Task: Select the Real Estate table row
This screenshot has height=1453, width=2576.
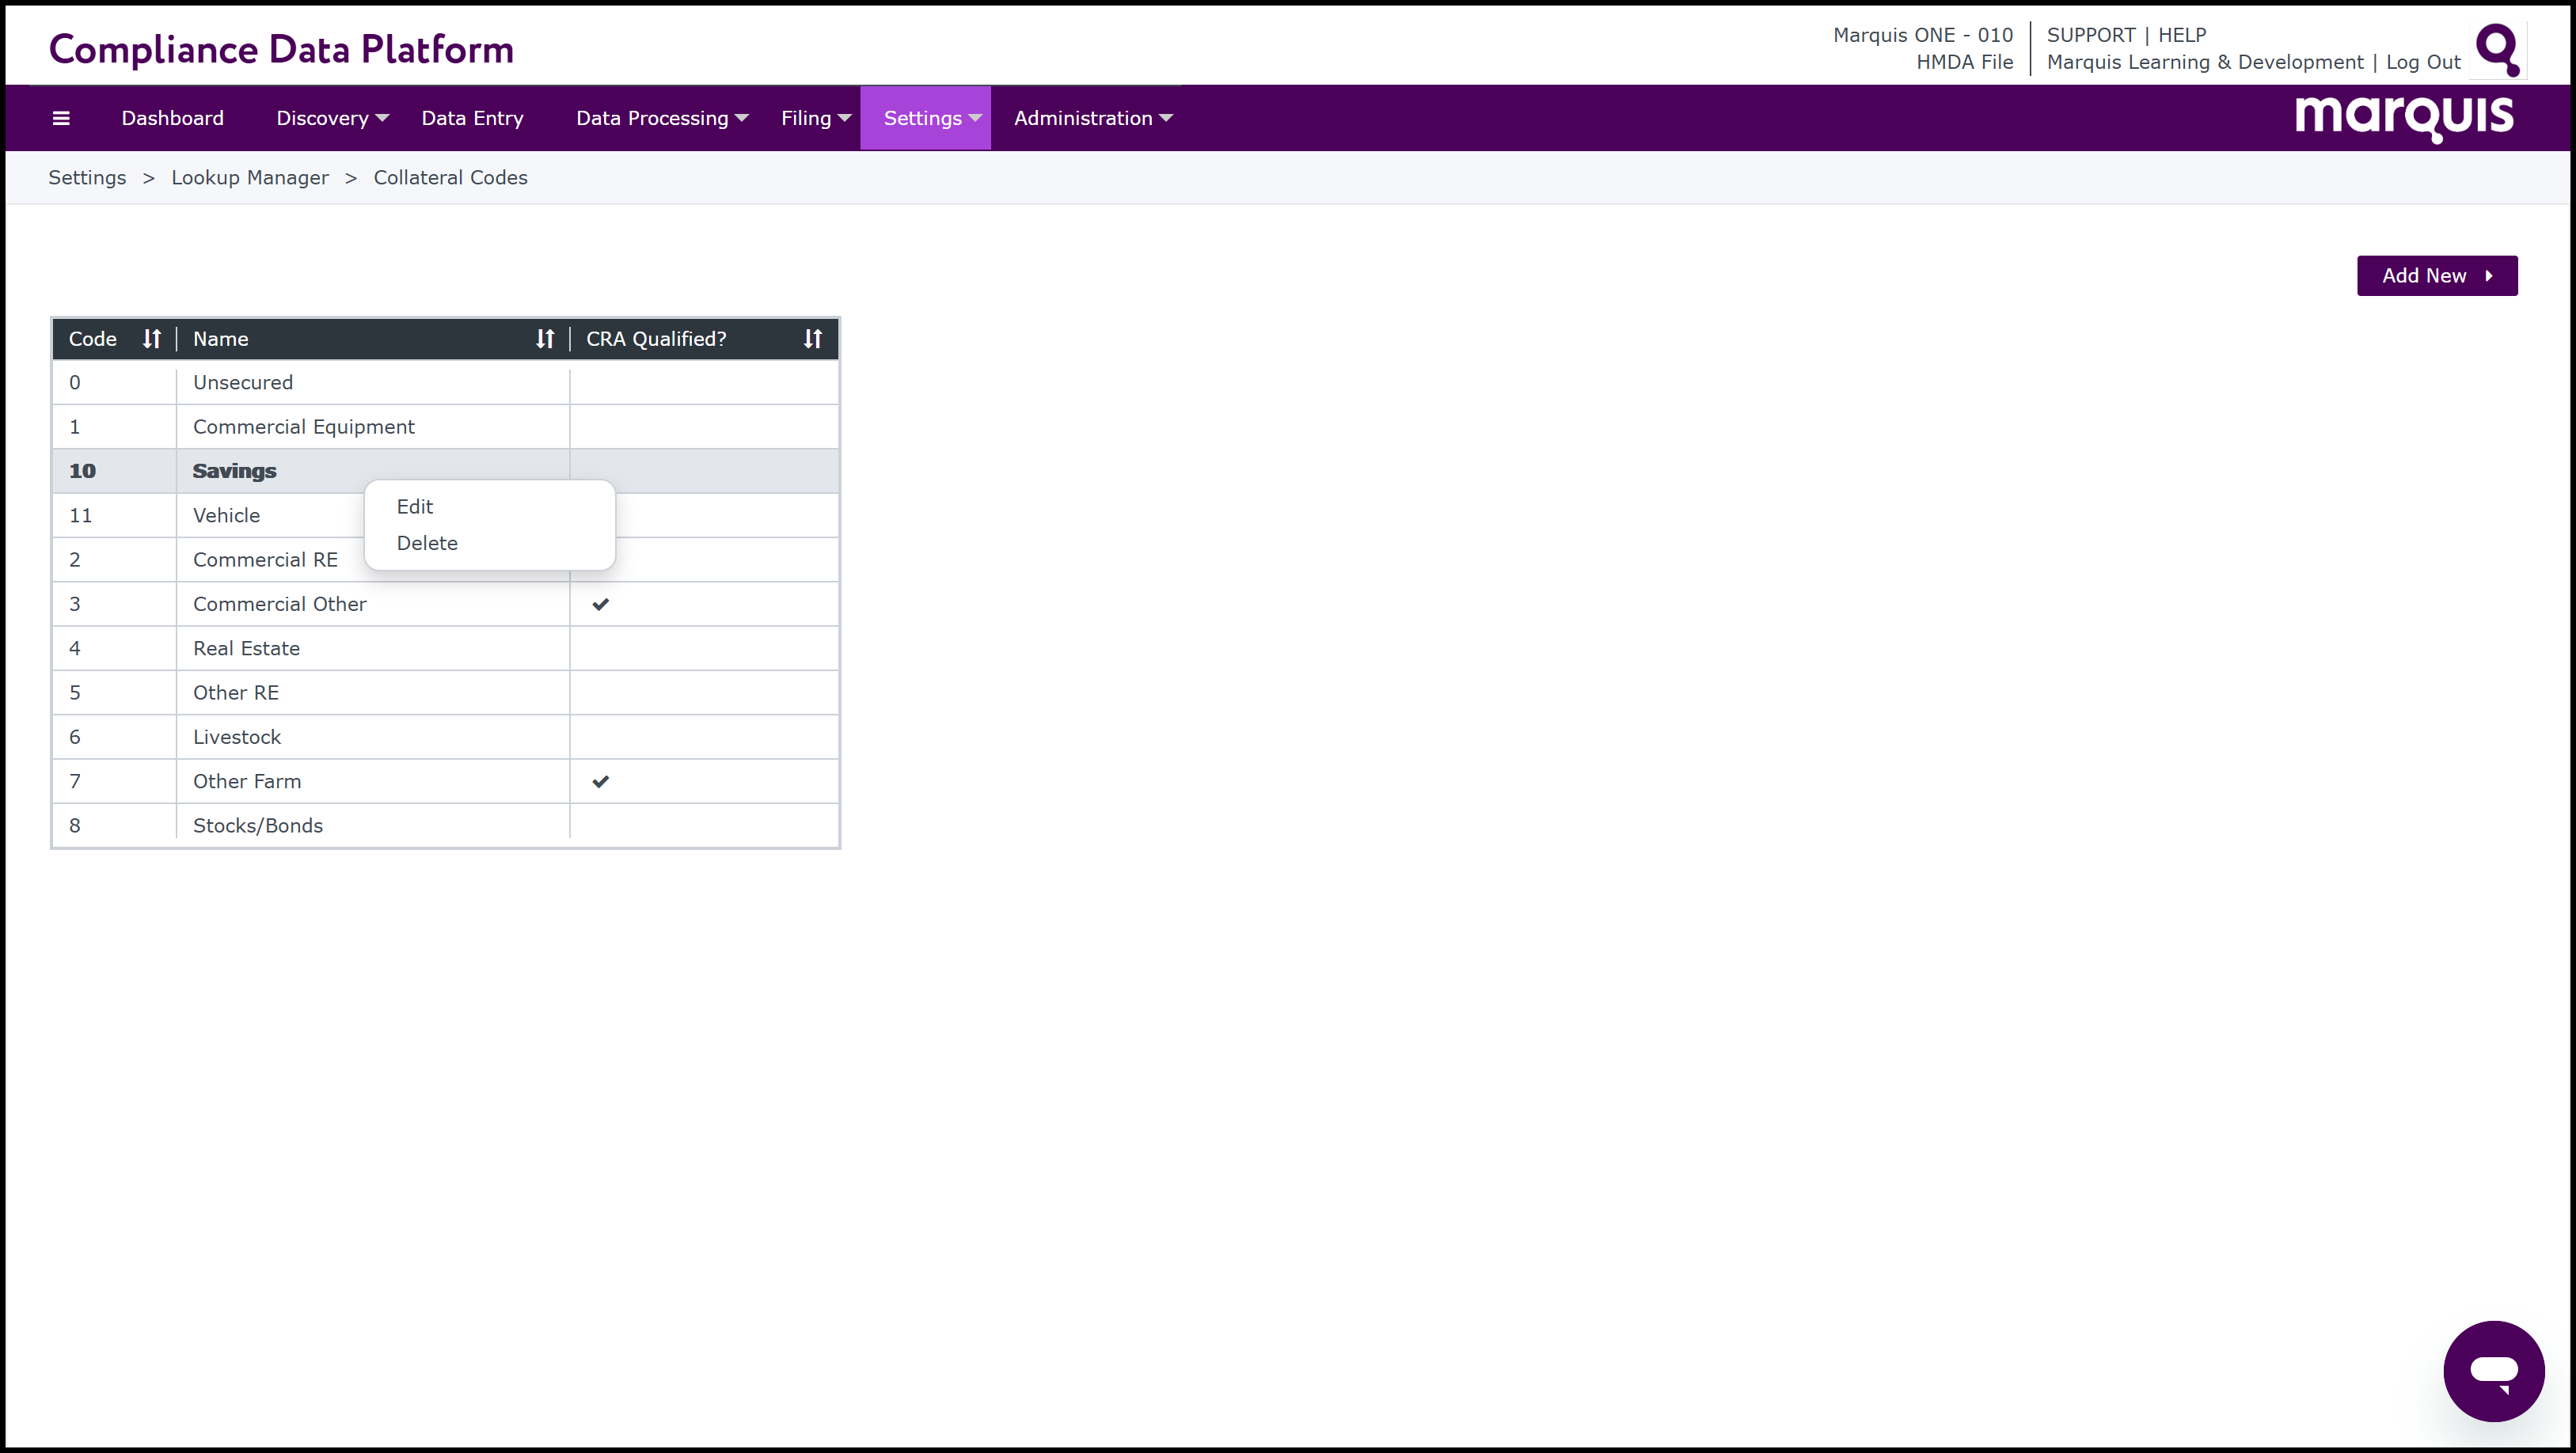Action: (x=246, y=648)
